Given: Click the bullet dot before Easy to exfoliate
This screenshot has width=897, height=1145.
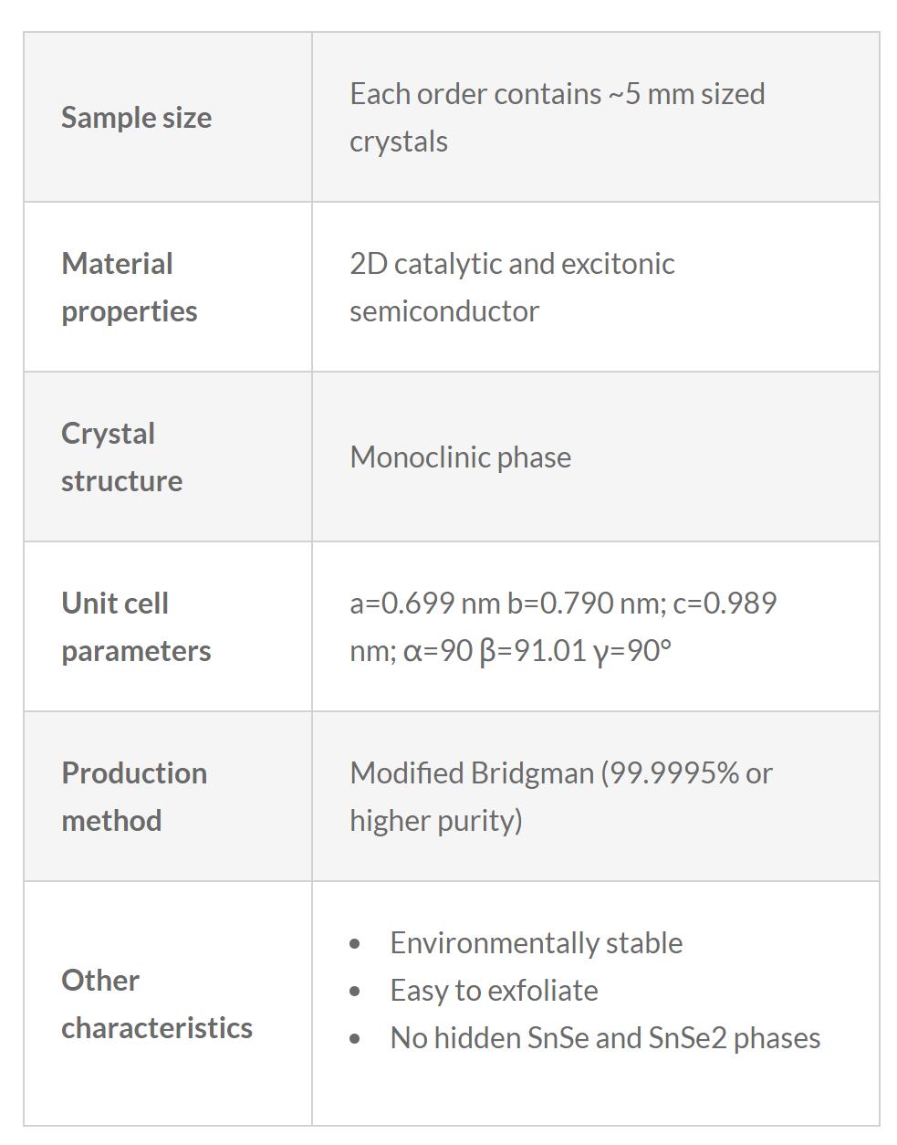Looking at the screenshot, I should click(x=355, y=992).
